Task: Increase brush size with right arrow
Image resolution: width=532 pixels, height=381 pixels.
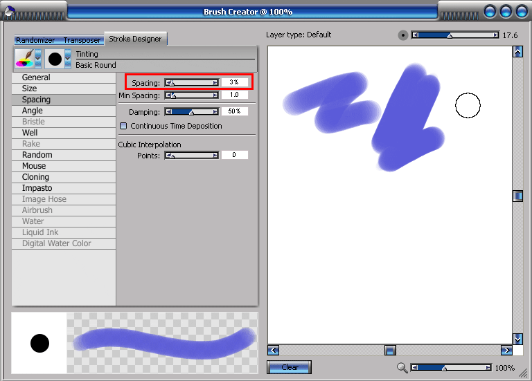Action: pos(496,35)
